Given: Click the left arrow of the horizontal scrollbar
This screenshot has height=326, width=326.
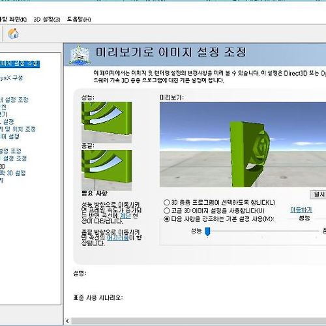Looking at the screenshot, I should [68, 321].
